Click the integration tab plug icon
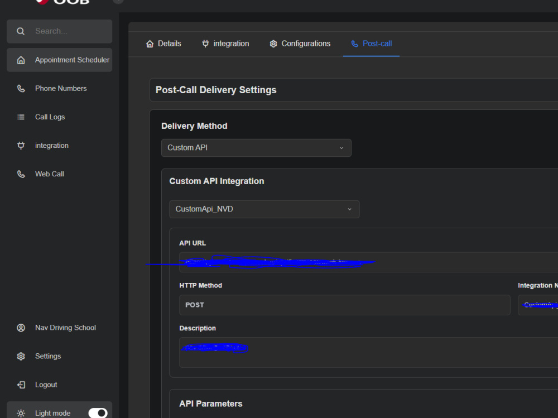558x418 pixels. 205,44
